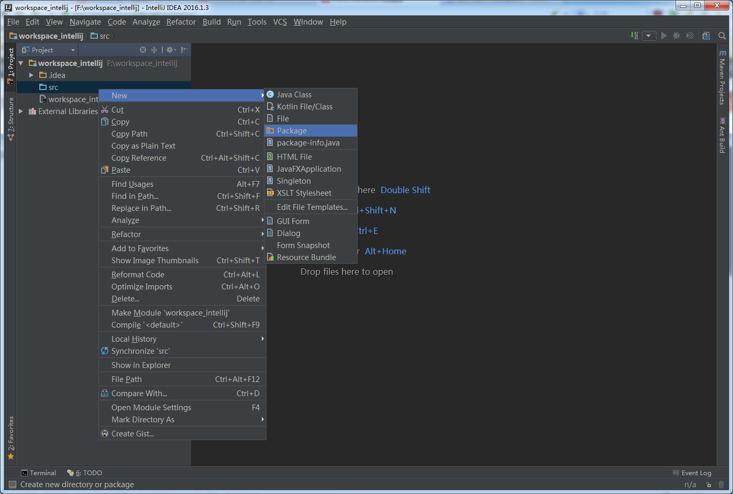The height and width of the screenshot is (494, 733).
Task: Open the 6: TODO tool window
Action: [x=84, y=473]
